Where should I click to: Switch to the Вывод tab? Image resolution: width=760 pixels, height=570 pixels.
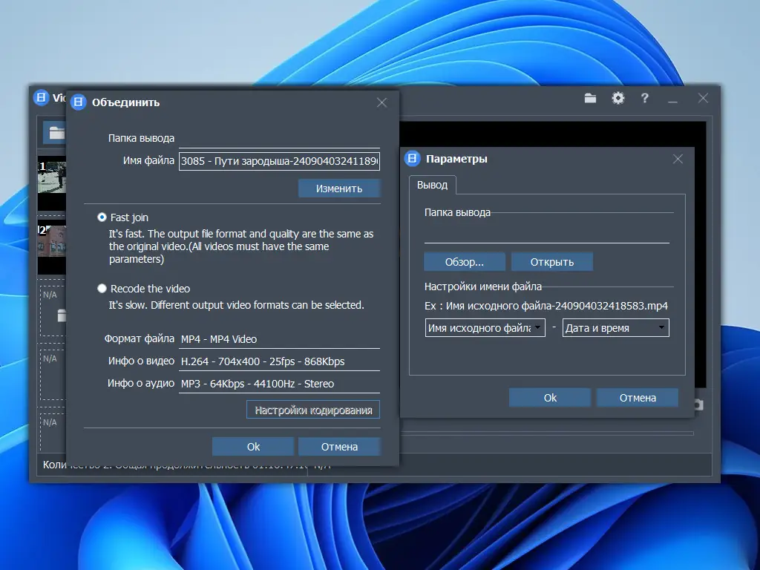tap(432, 184)
